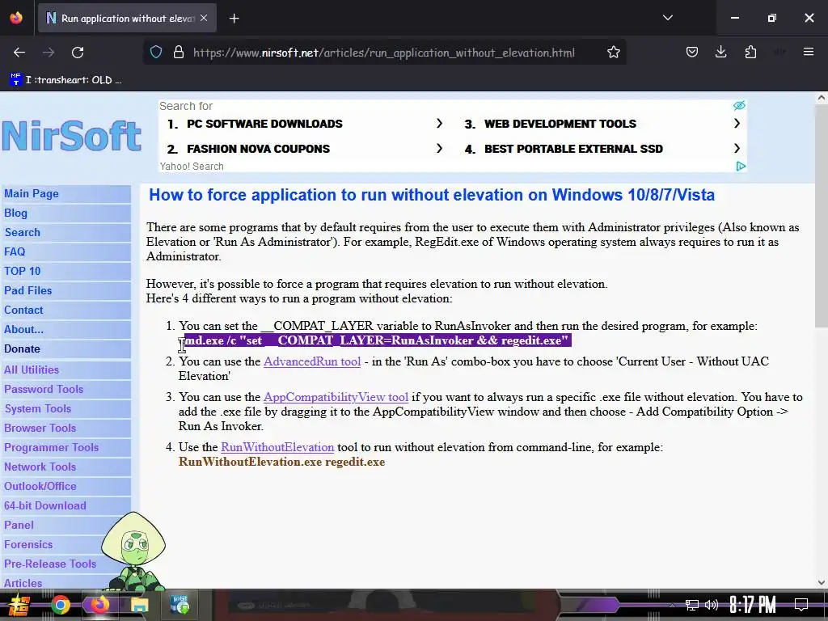Open BEST PORTABLE EXTERNAL SSD ad link

(573, 149)
